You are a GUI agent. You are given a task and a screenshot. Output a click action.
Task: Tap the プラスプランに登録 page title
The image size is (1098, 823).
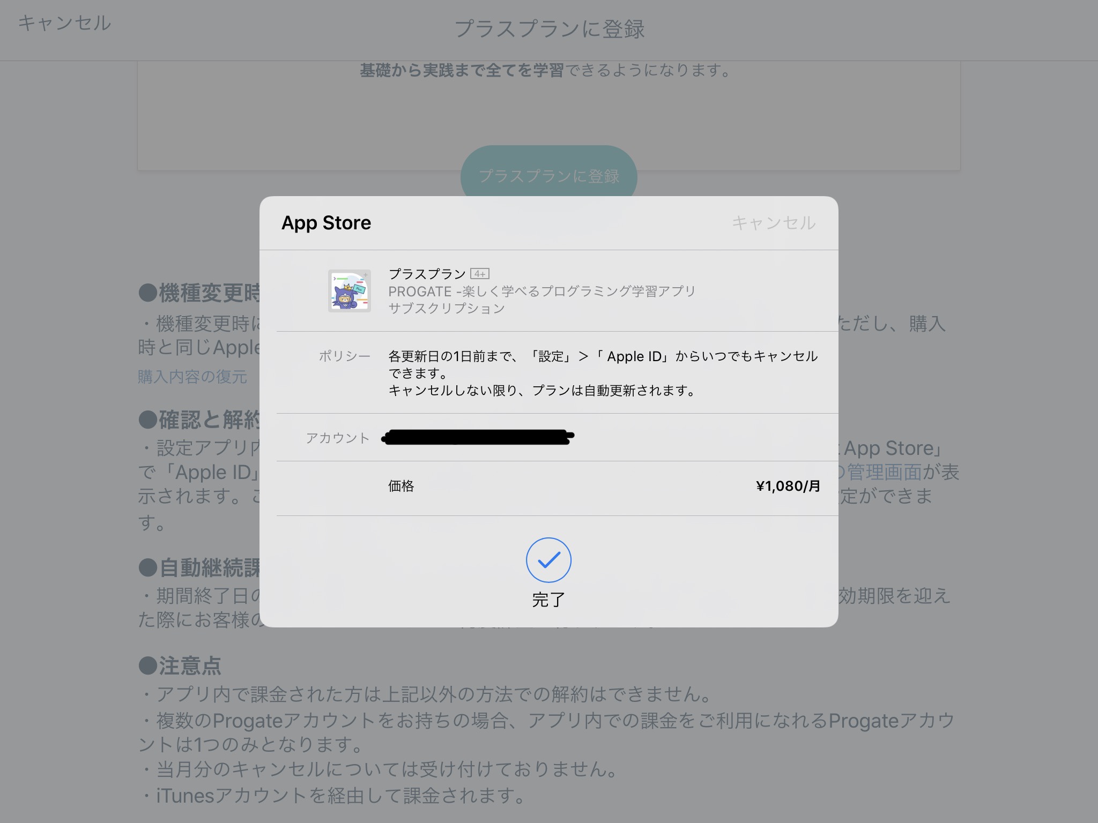click(x=550, y=29)
